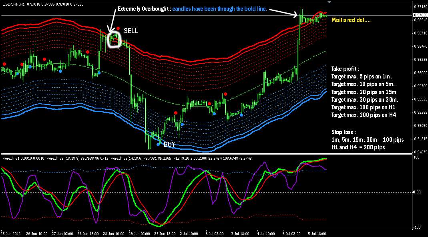The image size is (428, 237).
Task: Click the 0.96470 price axis value
Action: (421, 46)
